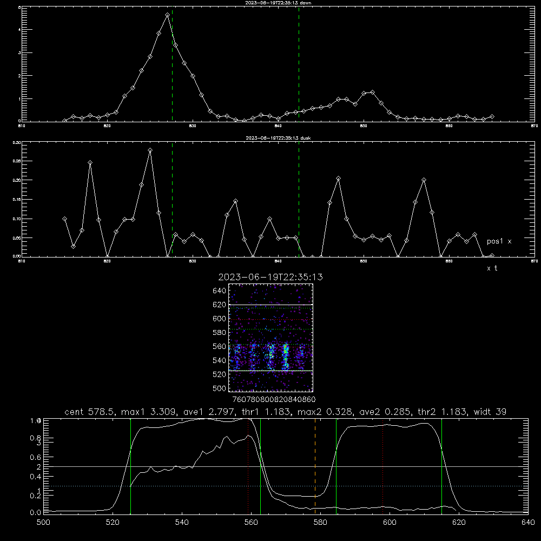The height and width of the screenshot is (541, 541).
Task: Pick the dusk peak marker near 839
Action: point(270,219)
